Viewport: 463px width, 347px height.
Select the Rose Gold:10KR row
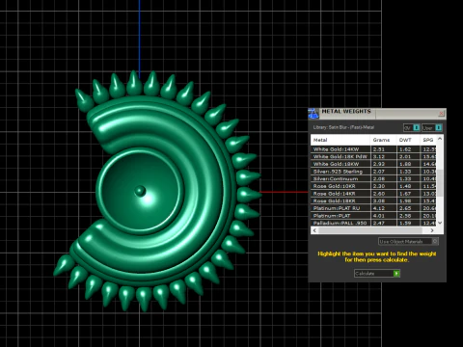pos(373,186)
